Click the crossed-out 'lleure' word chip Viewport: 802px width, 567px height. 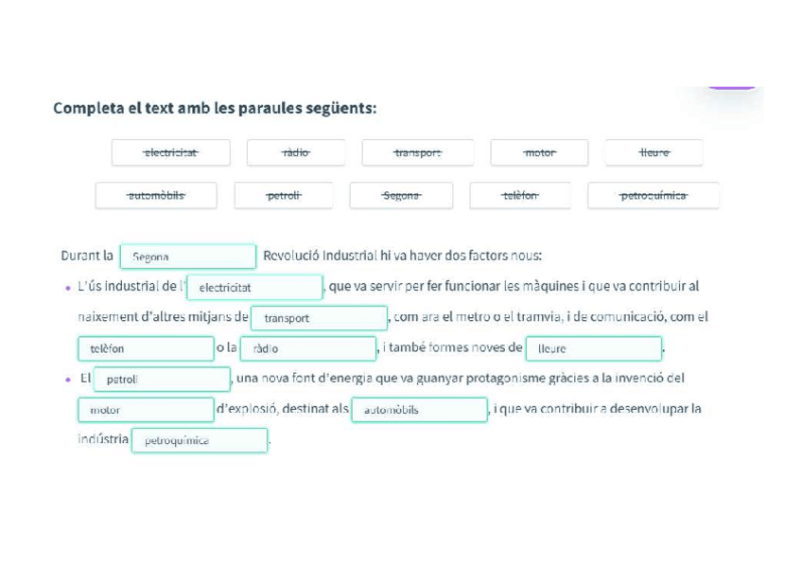tap(654, 152)
